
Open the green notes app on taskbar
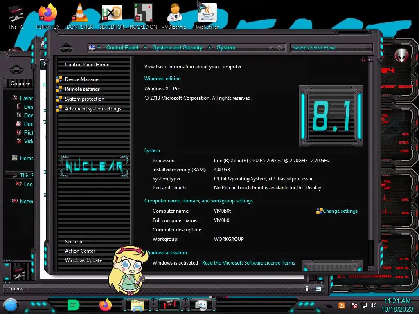pos(74,305)
